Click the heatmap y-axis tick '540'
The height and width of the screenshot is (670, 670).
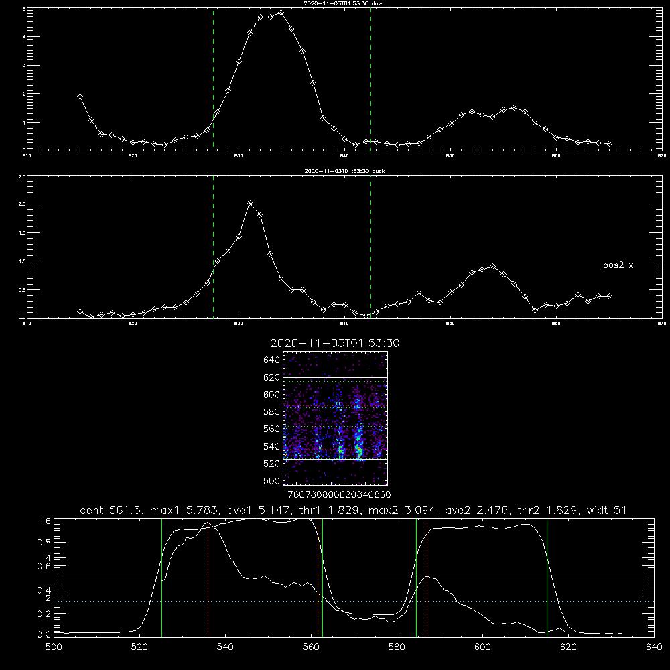(x=272, y=446)
